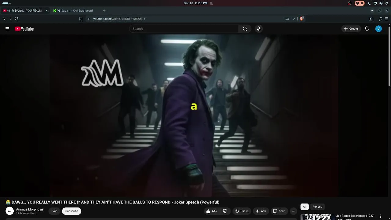Open options for Joe Rogan video
The height and width of the screenshot is (220, 391).
click(x=381, y=216)
